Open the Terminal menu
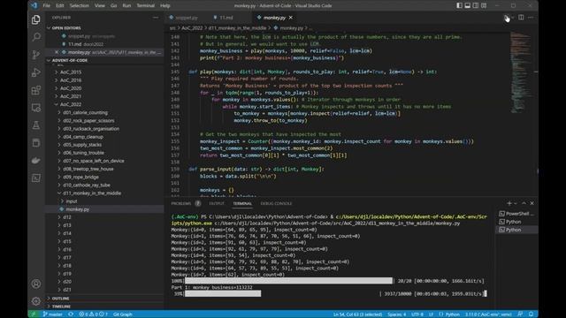The width and height of the screenshot is (566, 318). coord(145,5)
